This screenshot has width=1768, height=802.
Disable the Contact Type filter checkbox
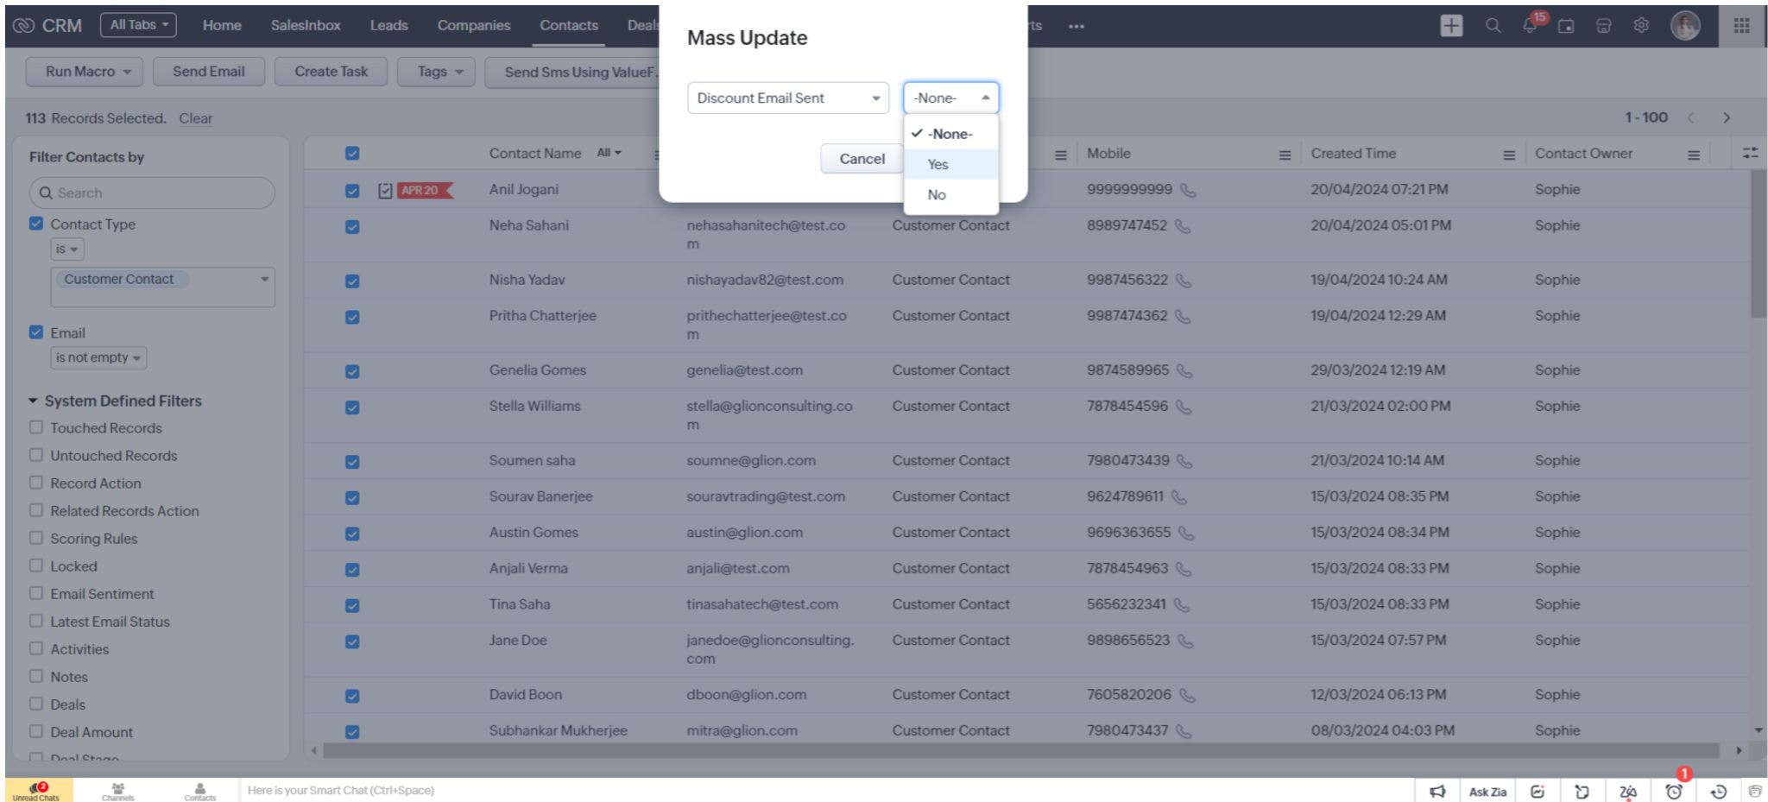[35, 224]
